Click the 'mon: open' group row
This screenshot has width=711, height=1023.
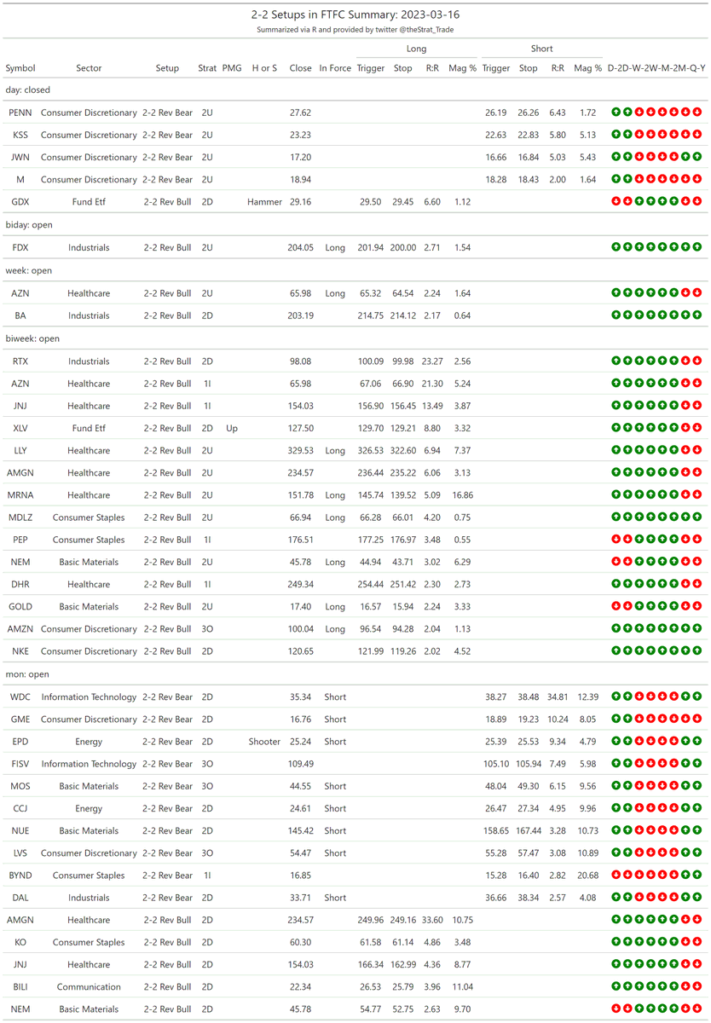(x=355, y=674)
